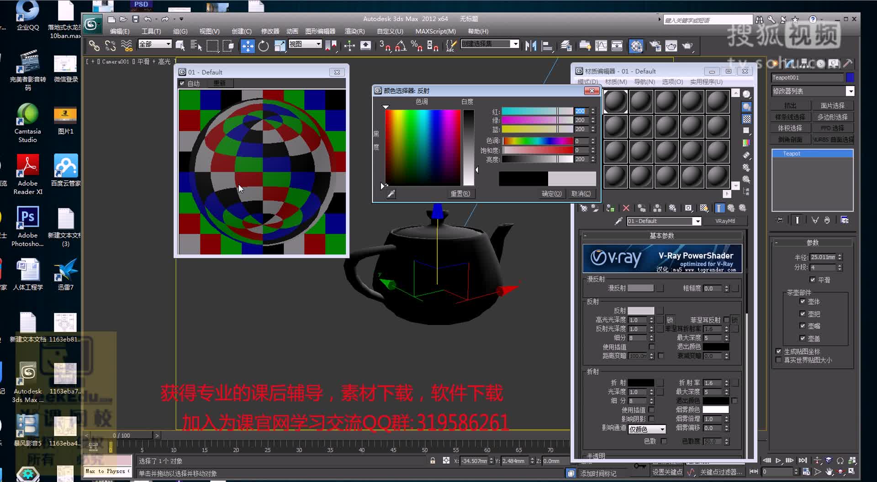Click 取消(C) in color selector
The width and height of the screenshot is (877, 482).
click(581, 194)
